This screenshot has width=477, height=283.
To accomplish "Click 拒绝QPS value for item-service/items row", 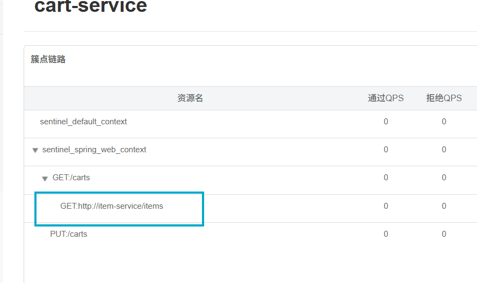I will click(444, 206).
